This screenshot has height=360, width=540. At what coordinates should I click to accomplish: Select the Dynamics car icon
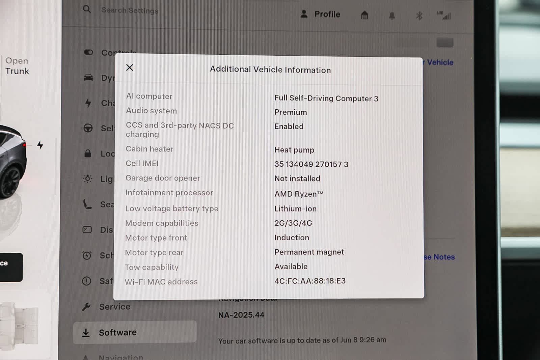coord(88,78)
